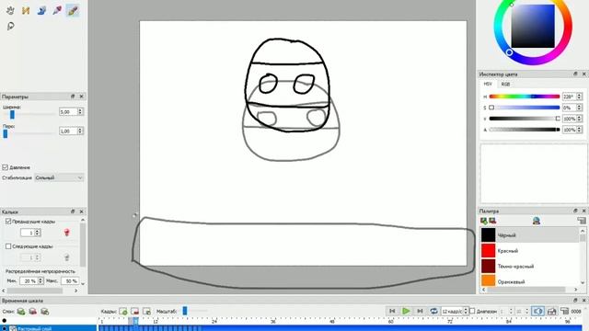Add a new layer in the timeline
The height and width of the screenshot is (331, 589).
tap(21, 312)
